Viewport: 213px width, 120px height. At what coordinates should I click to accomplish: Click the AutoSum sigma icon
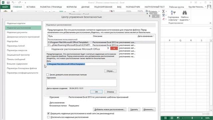point(163,11)
